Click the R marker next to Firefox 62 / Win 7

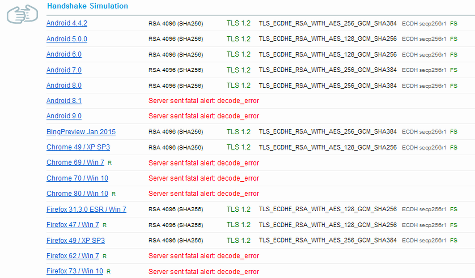coord(105,256)
